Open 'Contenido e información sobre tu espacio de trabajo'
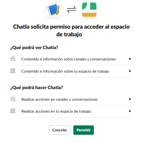The width and height of the screenshot is (145, 143). (71, 71)
